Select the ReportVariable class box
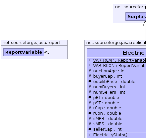 24,52
